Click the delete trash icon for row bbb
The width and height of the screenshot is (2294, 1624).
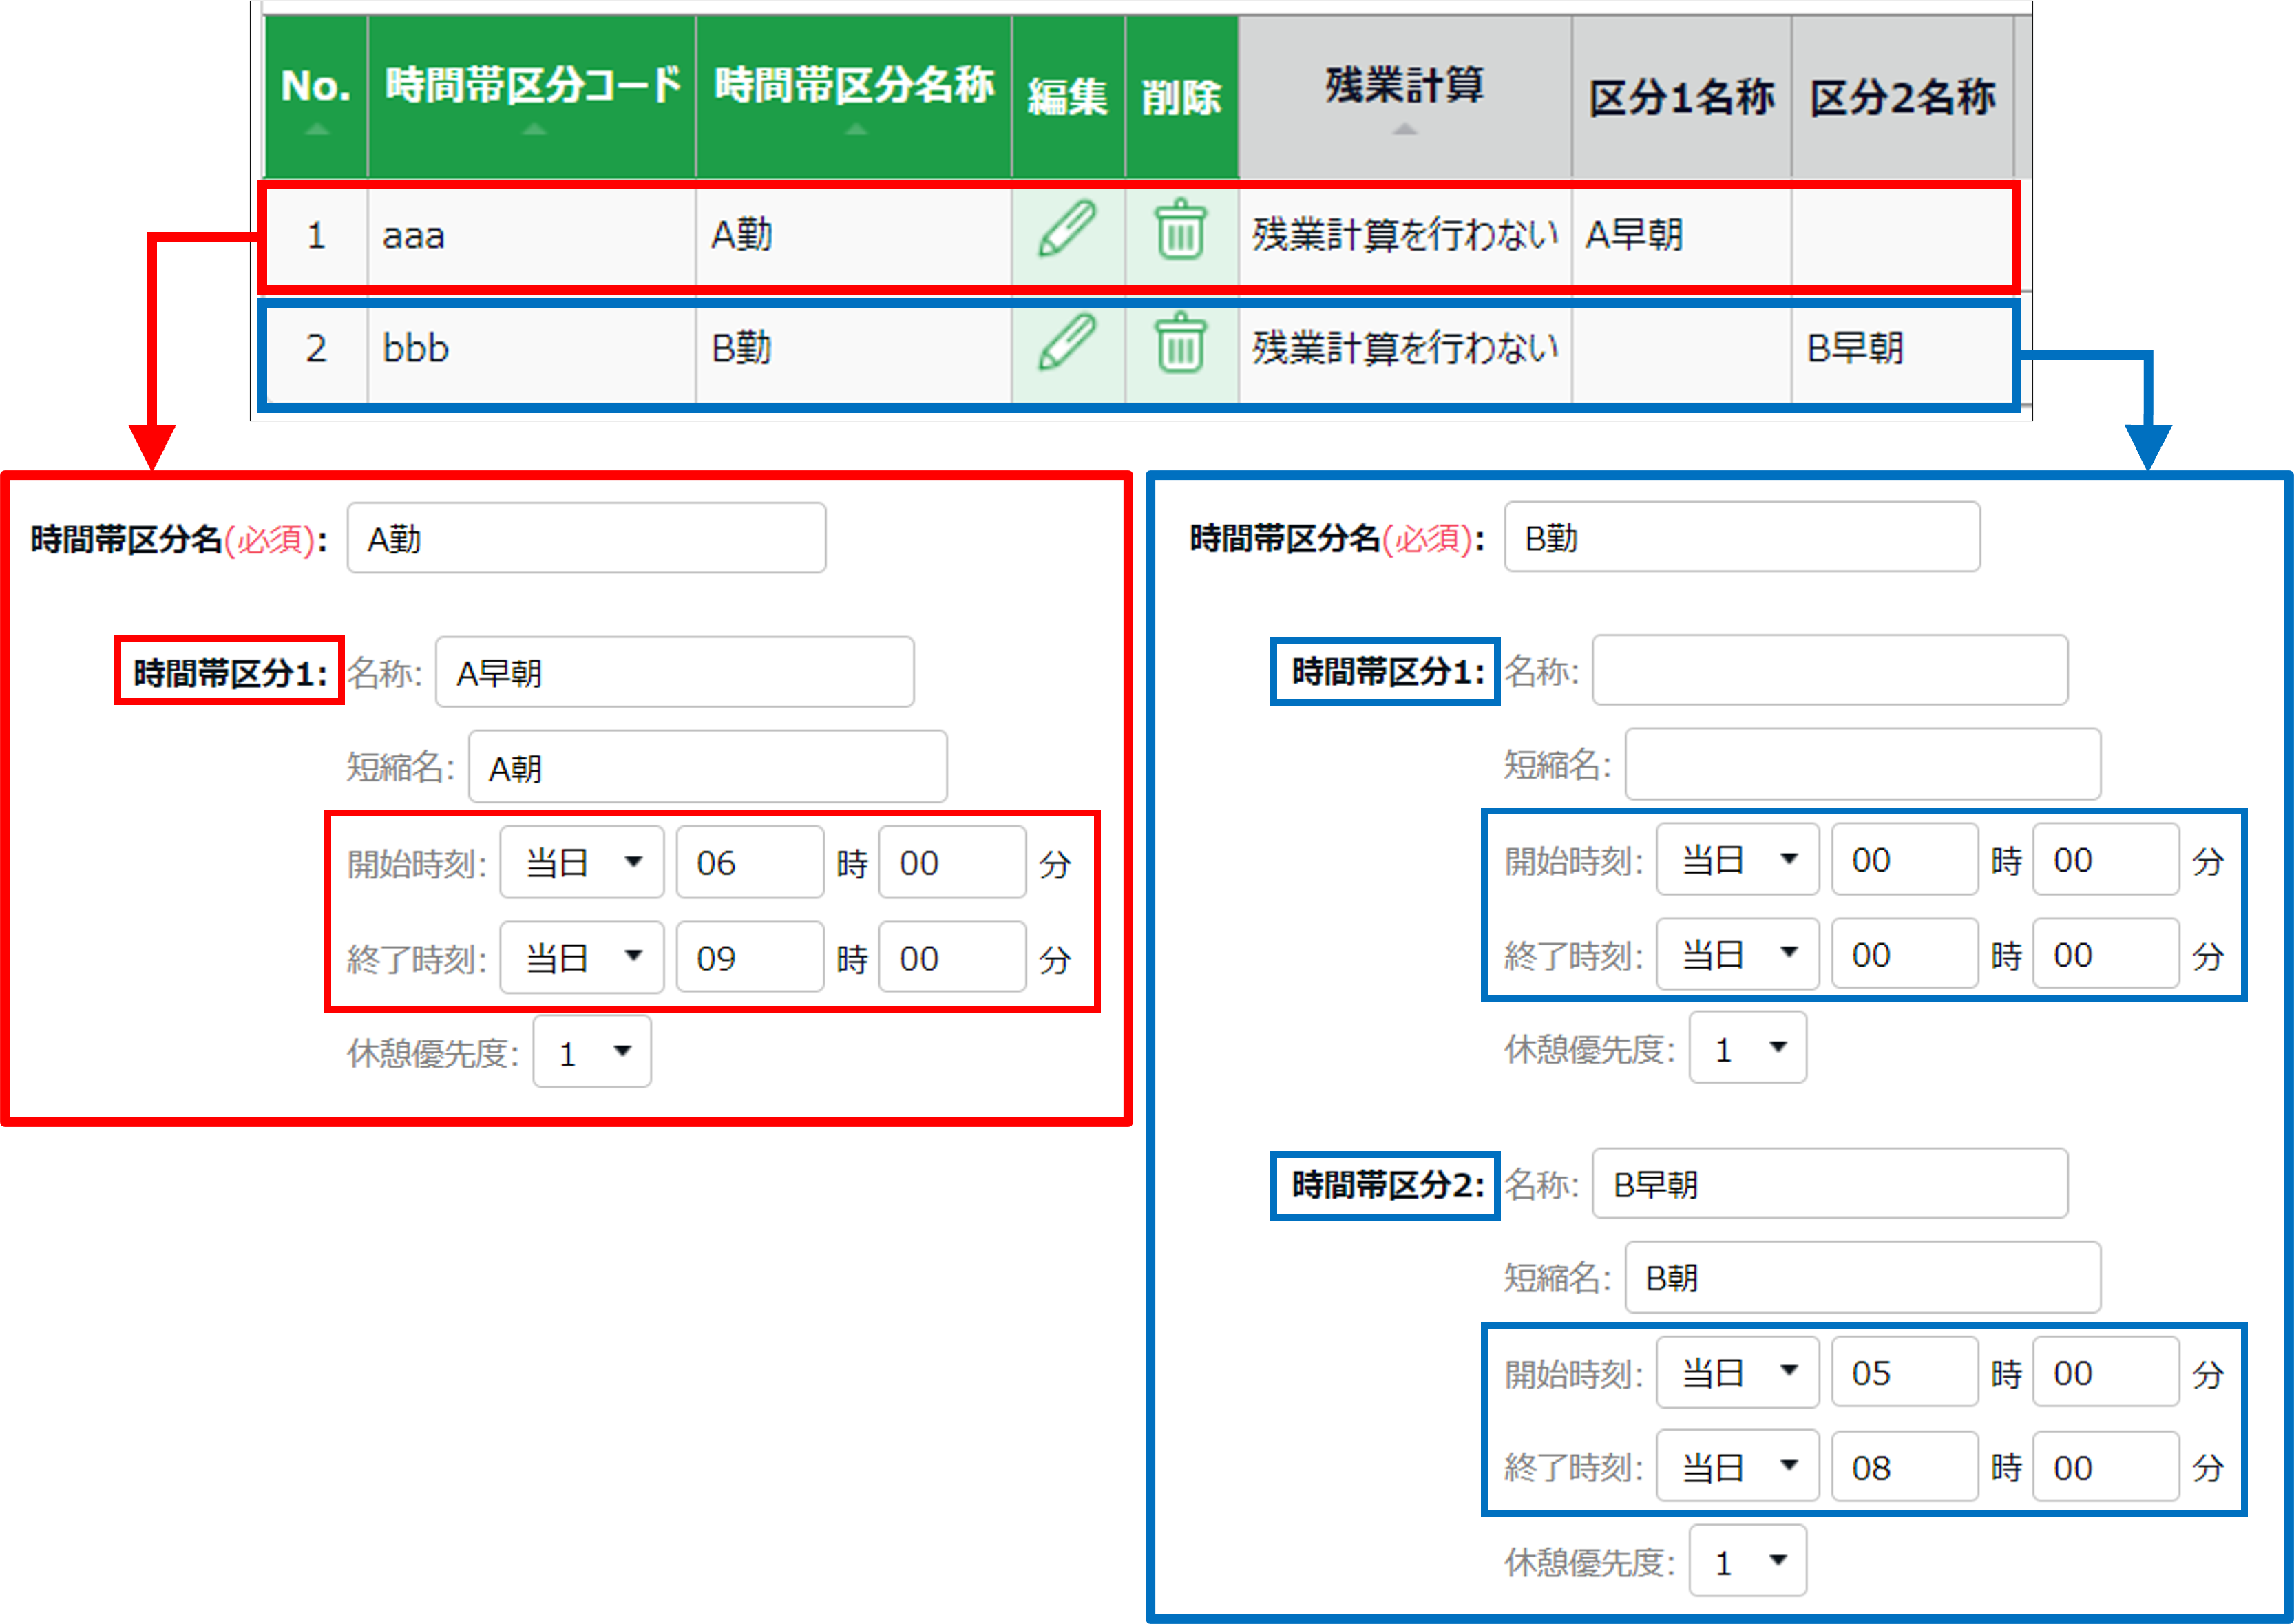click(x=1180, y=343)
